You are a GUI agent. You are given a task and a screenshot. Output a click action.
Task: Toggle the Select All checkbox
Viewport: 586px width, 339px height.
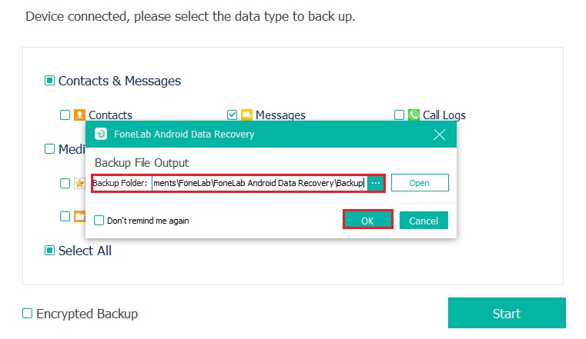(x=50, y=251)
